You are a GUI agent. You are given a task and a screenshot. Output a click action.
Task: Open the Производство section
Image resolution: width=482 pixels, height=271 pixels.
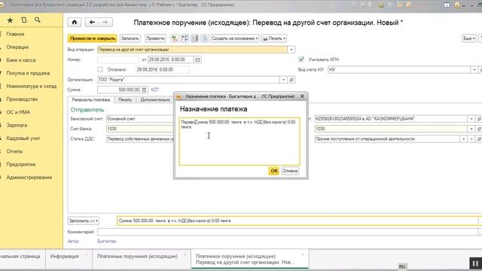click(x=22, y=99)
